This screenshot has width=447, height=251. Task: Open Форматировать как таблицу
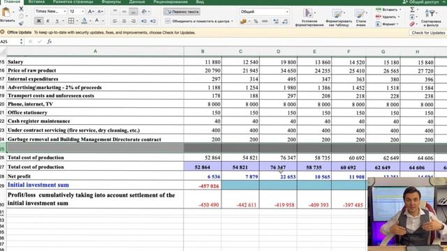click(339, 17)
